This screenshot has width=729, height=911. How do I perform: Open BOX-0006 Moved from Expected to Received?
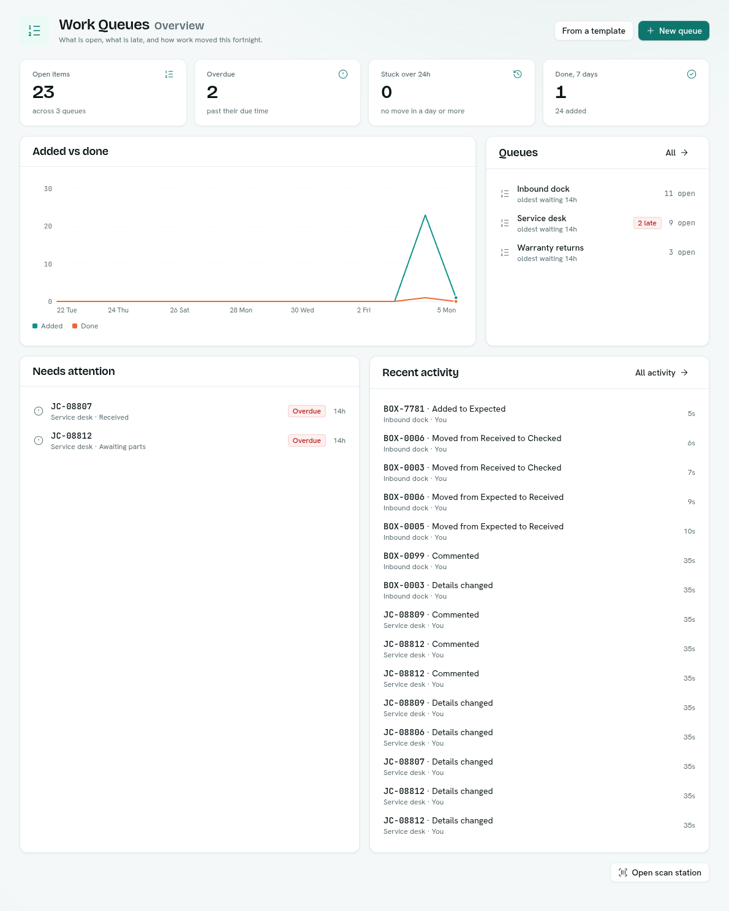[539, 502]
